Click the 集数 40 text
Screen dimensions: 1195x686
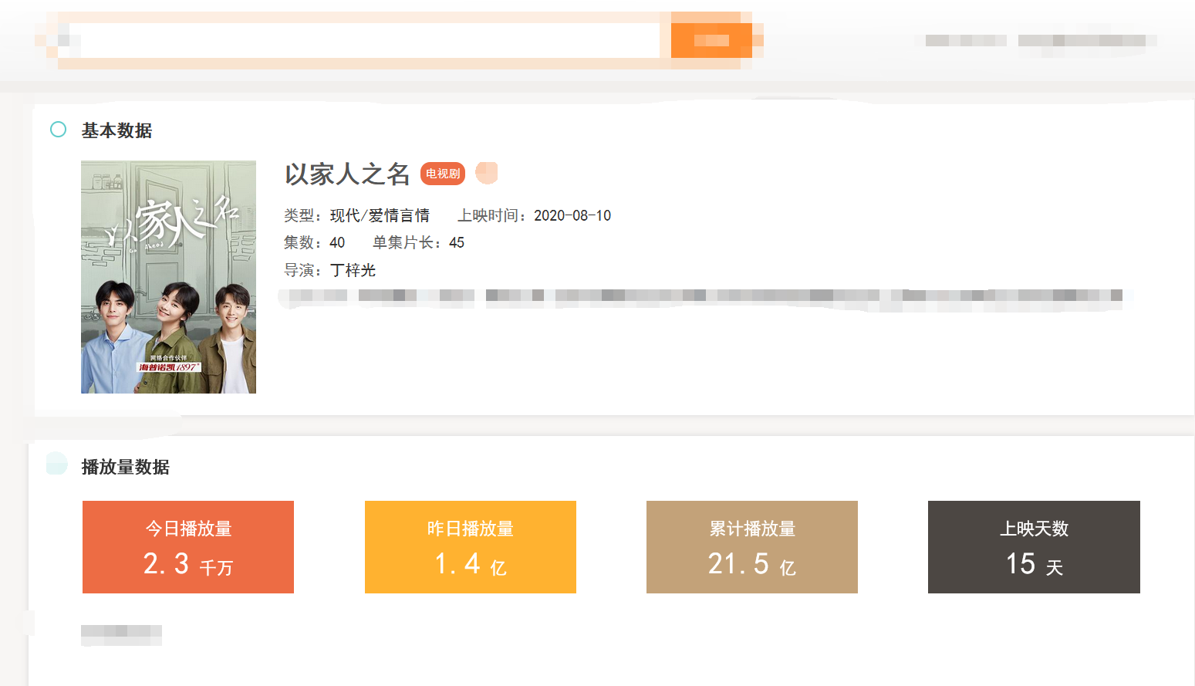pyautogui.click(x=314, y=242)
